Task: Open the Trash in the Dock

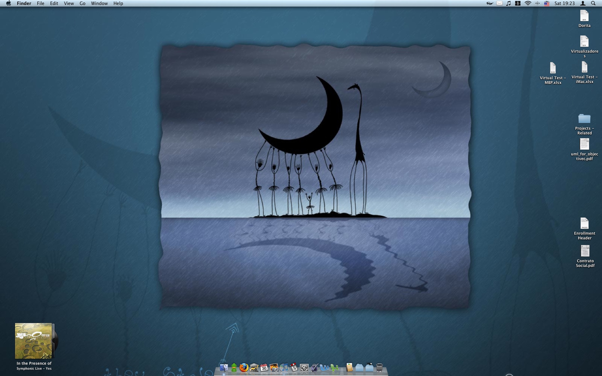Action: click(379, 367)
